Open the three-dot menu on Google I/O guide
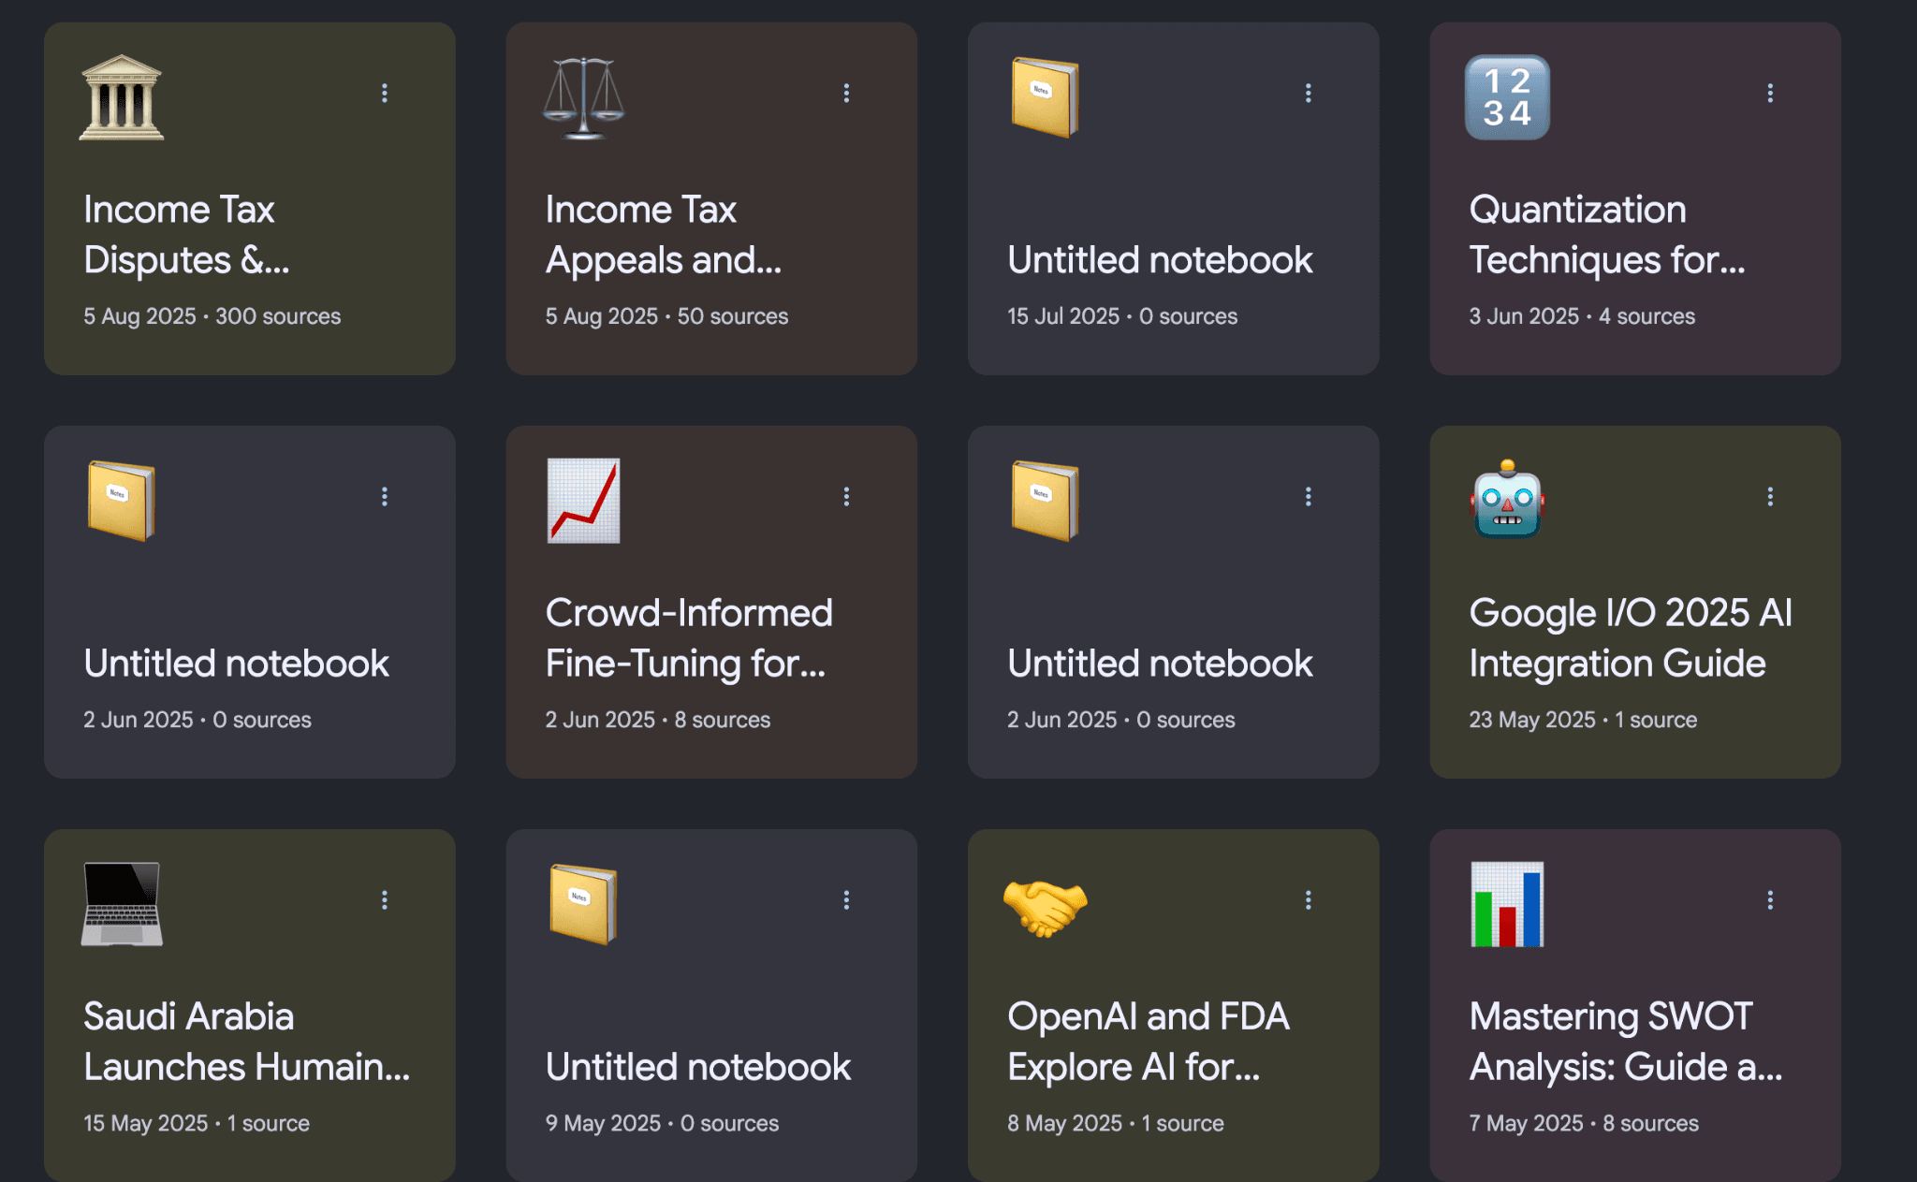The image size is (1917, 1182). pos(1770,495)
